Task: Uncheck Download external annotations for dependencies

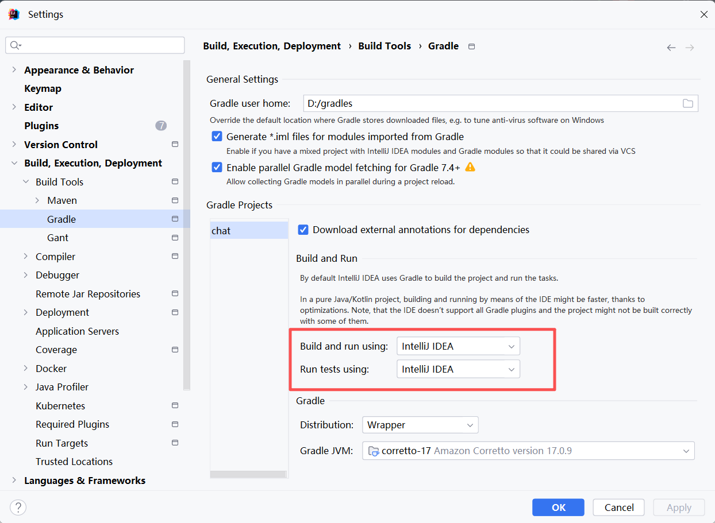Action: [303, 230]
